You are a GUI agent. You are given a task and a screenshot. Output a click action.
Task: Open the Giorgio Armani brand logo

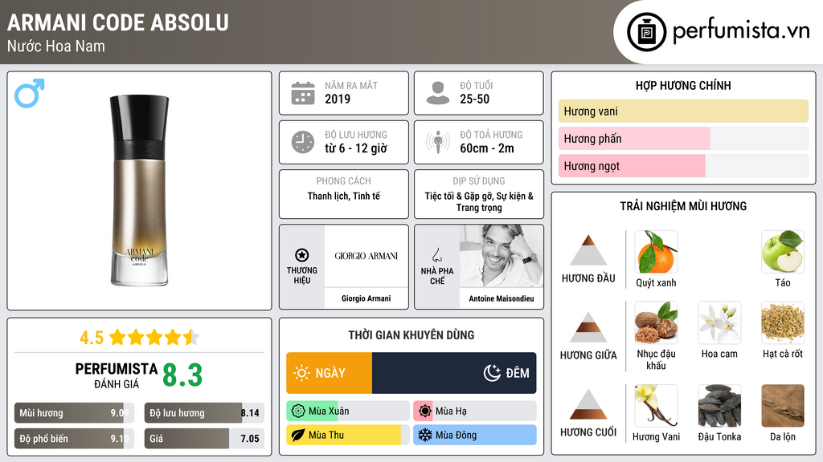tap(366, 256)
